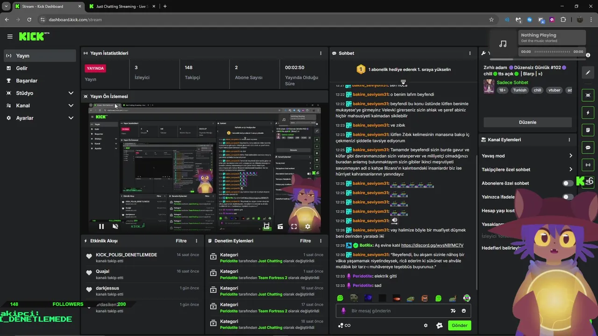The width and height of the screenshot is (598, 336).
Task: Open browser tab search dropdown
Action: 6,7
